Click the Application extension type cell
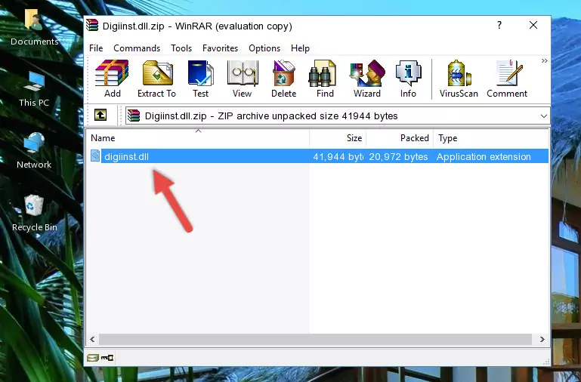Image resolution: width=581 pixels, height=382 pixels. pos(484,157)
